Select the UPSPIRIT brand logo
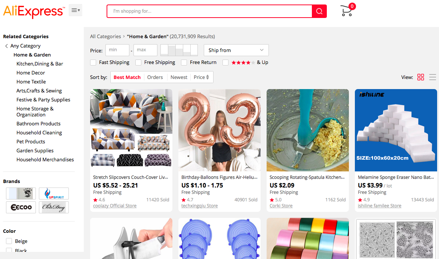The image size is (439, 259). pyautogui.click(x=54, y=194)
